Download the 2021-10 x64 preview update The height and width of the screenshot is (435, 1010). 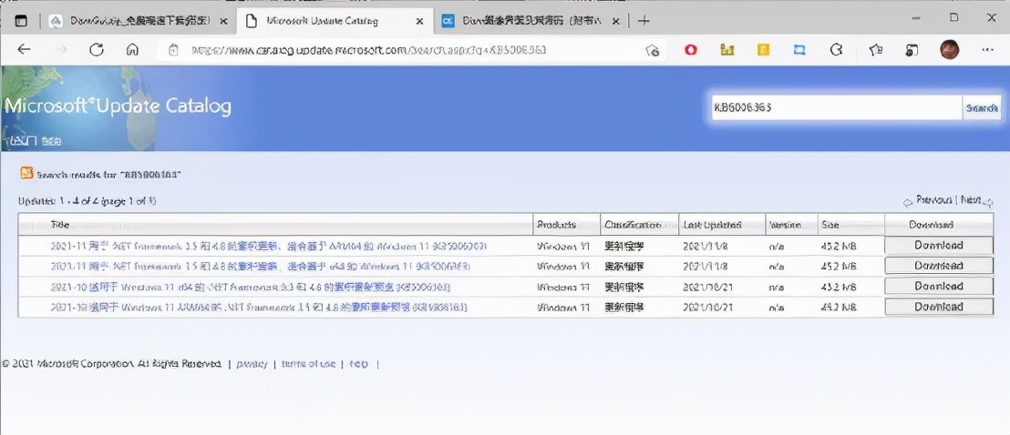(939, 287)
